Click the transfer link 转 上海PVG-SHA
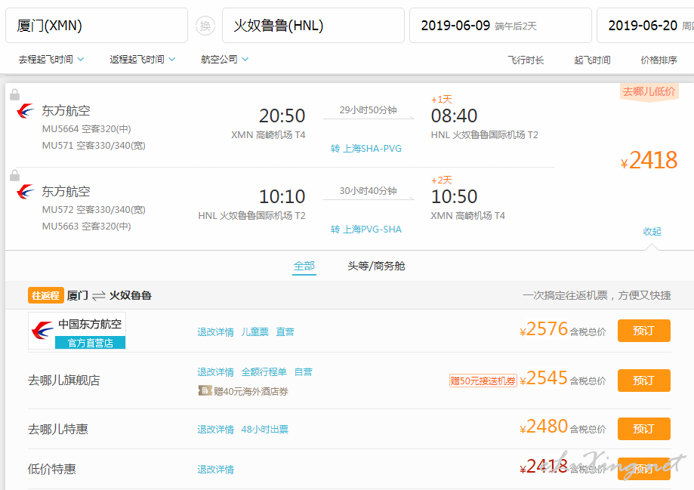Image resolution: width=694 pixels, height=490 pixels. [x=366, y=230]
